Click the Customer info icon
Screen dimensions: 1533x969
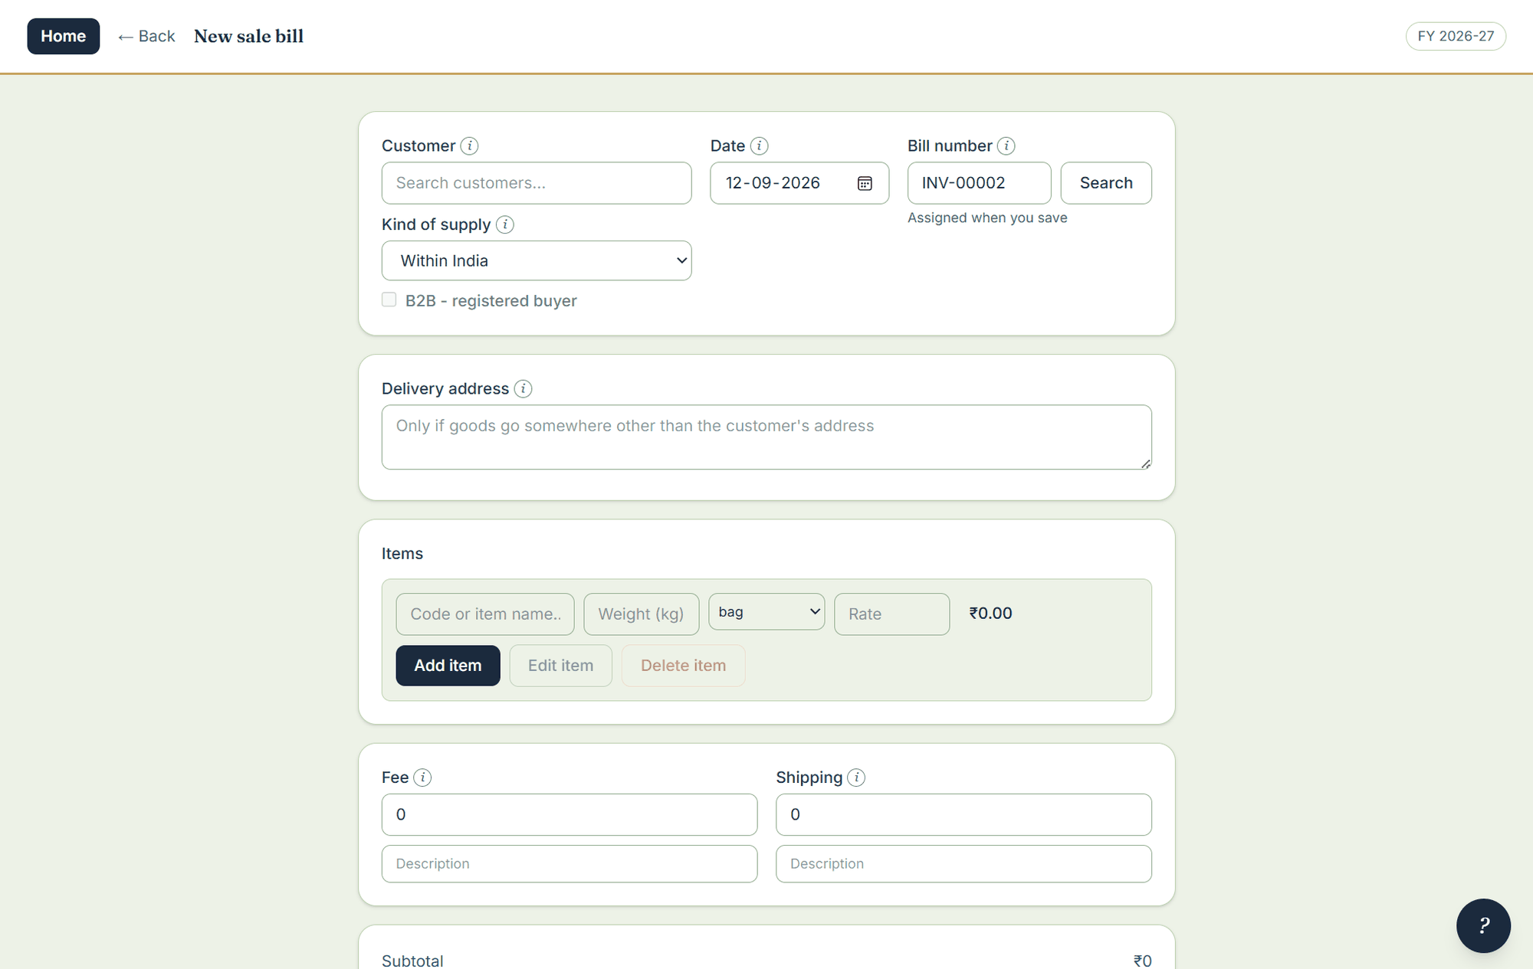[x=469, y=146]
